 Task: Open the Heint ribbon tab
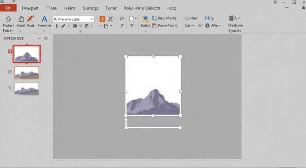tap(69, 8)
